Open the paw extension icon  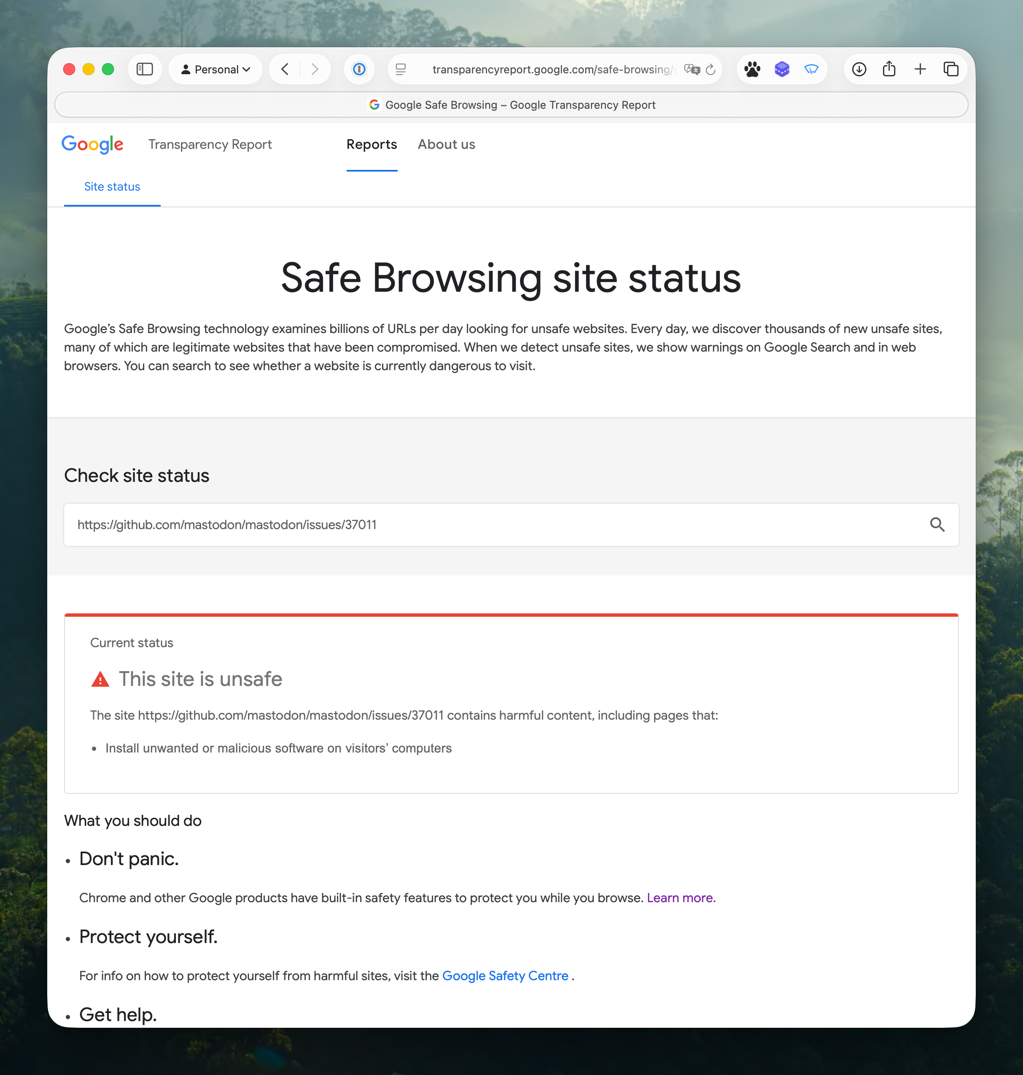[x=753, y=69]
